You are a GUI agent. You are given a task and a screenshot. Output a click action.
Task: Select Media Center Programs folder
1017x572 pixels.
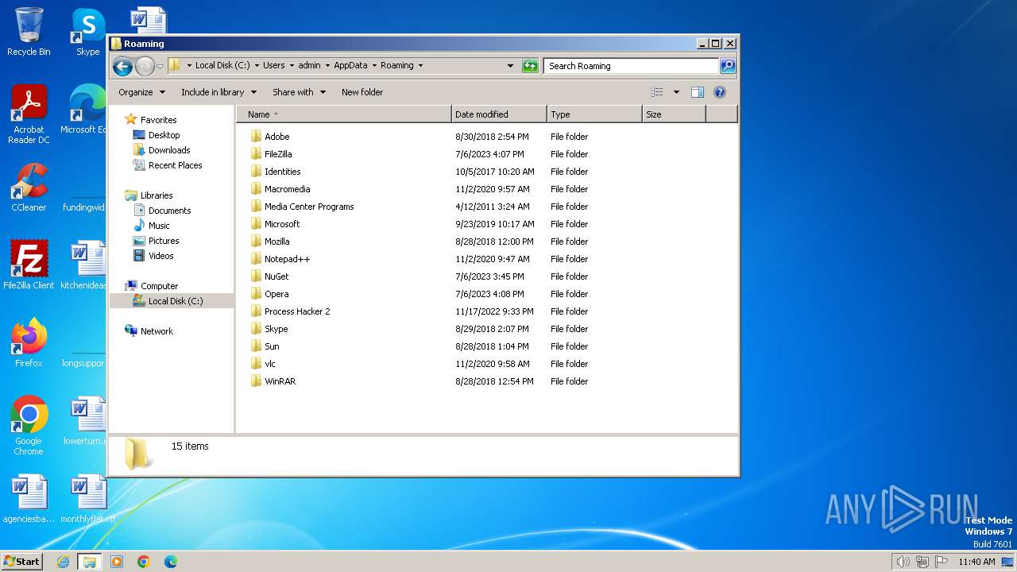tap(309, 207)
